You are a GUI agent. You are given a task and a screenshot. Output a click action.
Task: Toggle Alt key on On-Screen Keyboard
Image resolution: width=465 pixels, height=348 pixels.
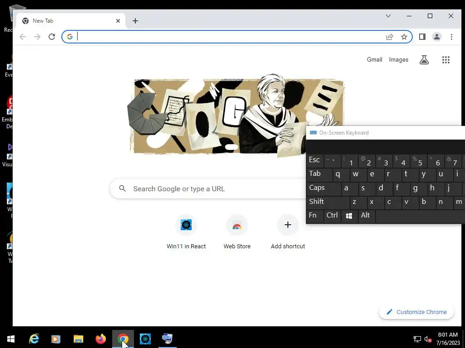366,216
